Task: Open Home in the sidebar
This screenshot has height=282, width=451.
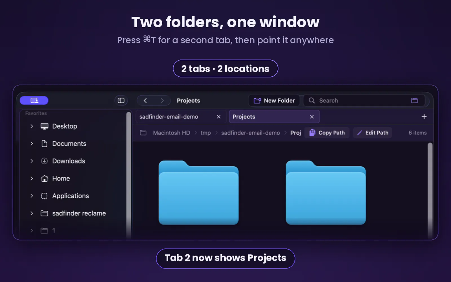Action: (x=61, y=179)
